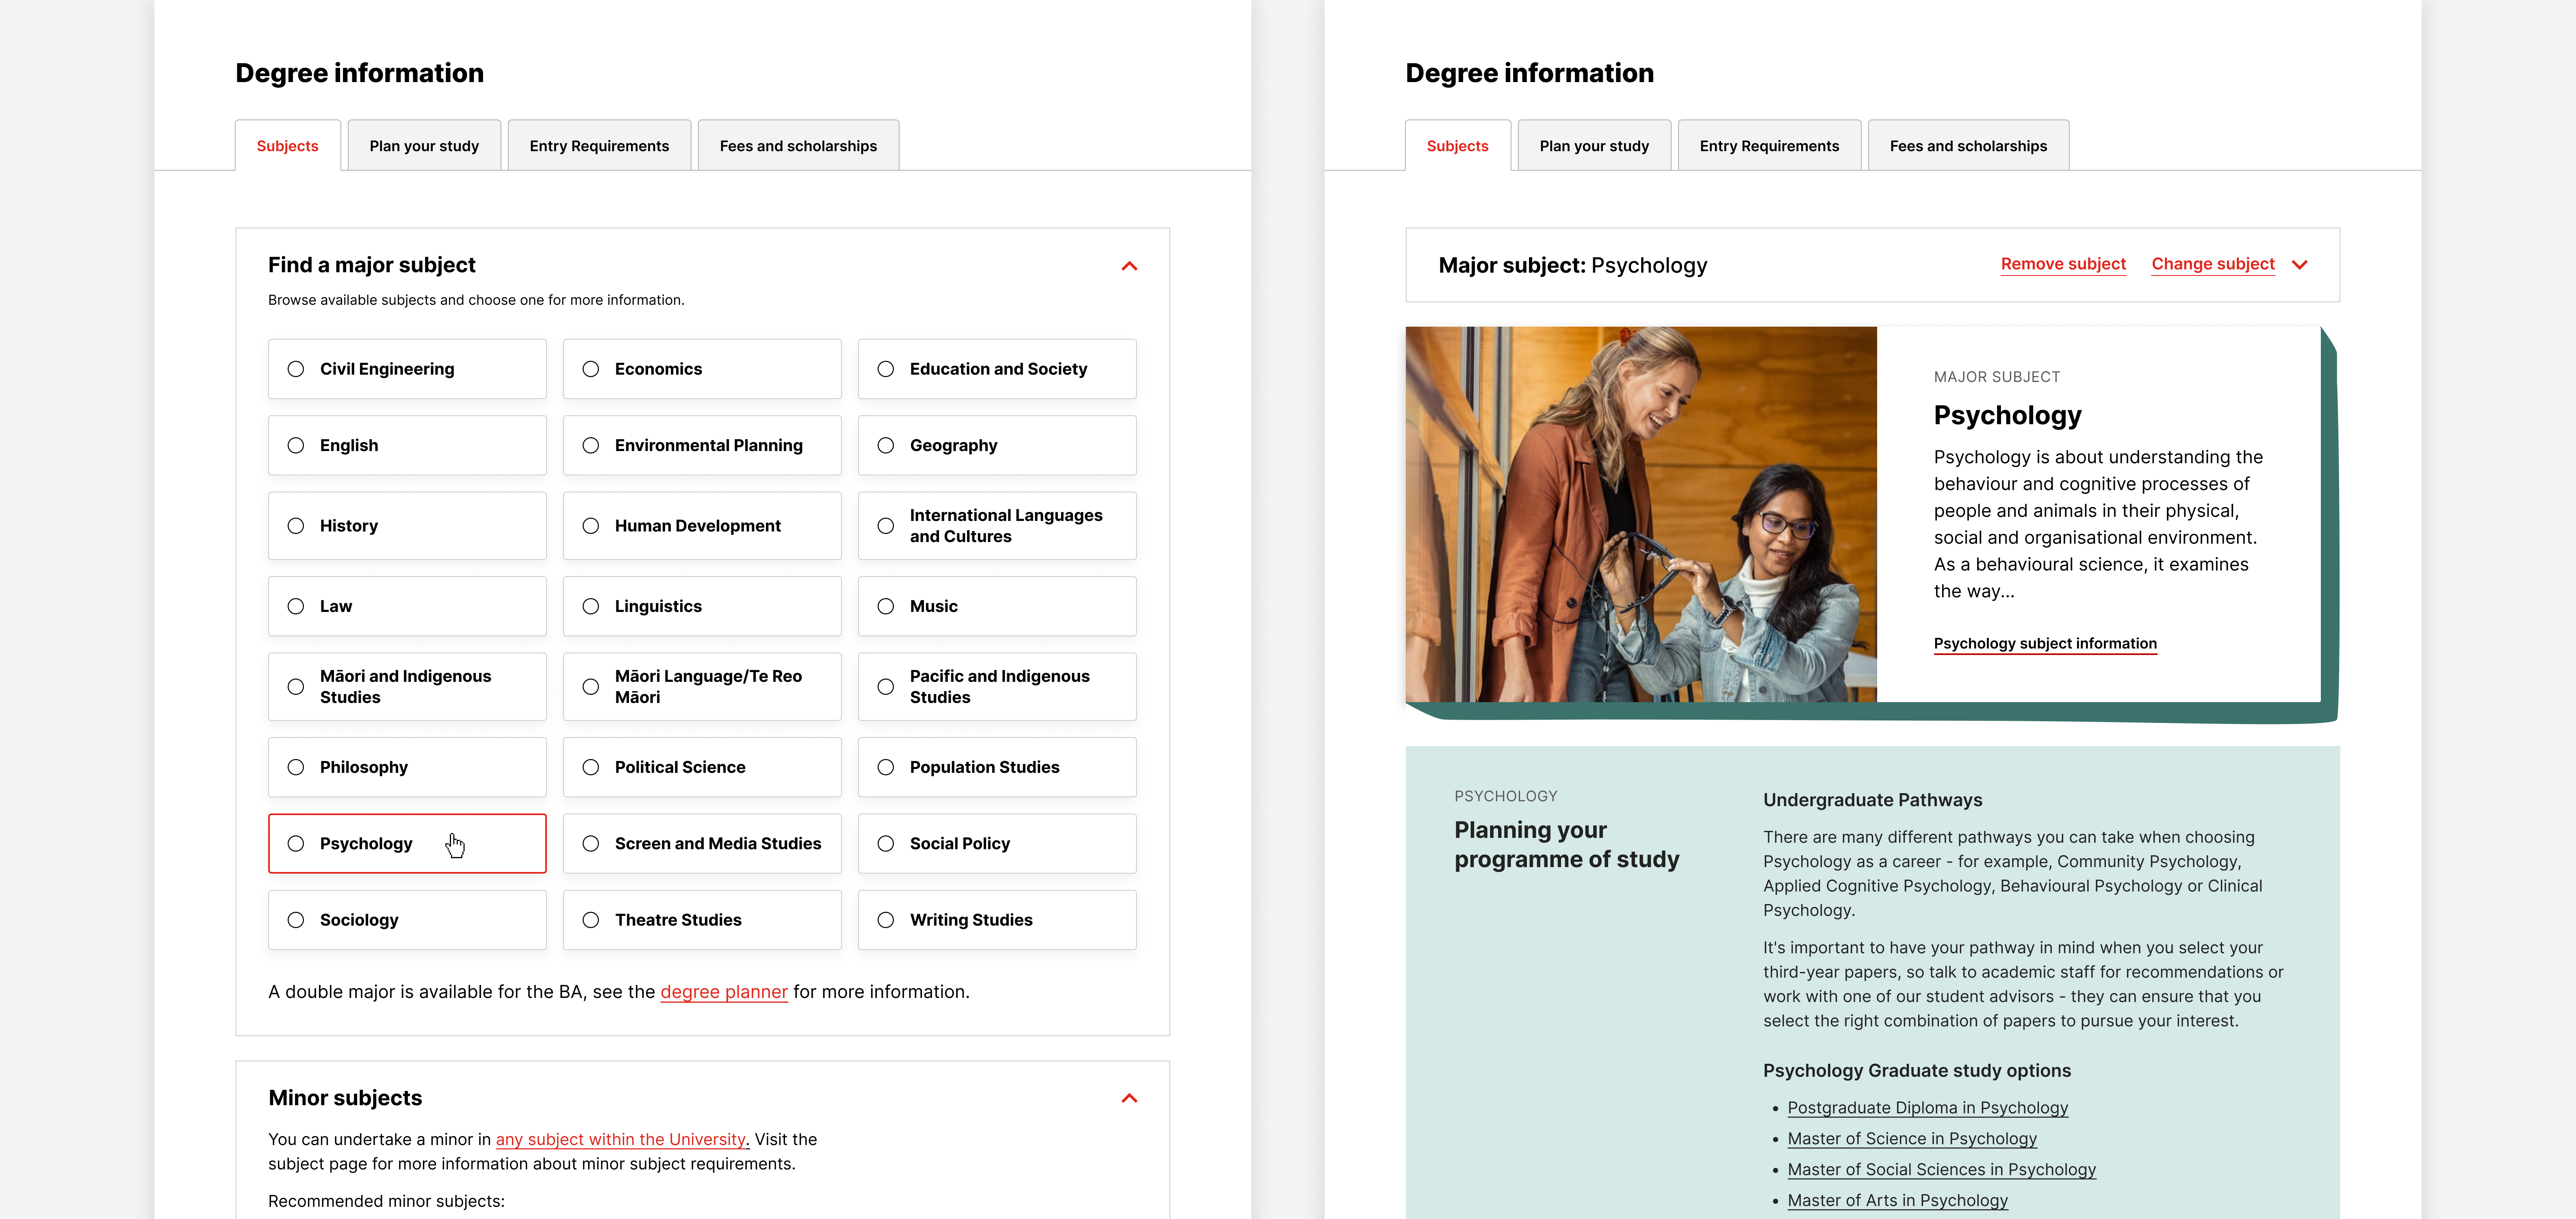Image resolution: width=2576 pixels, height=1219 pixels.
Task: Open the degree planner link
Action: tap(724, 992)
